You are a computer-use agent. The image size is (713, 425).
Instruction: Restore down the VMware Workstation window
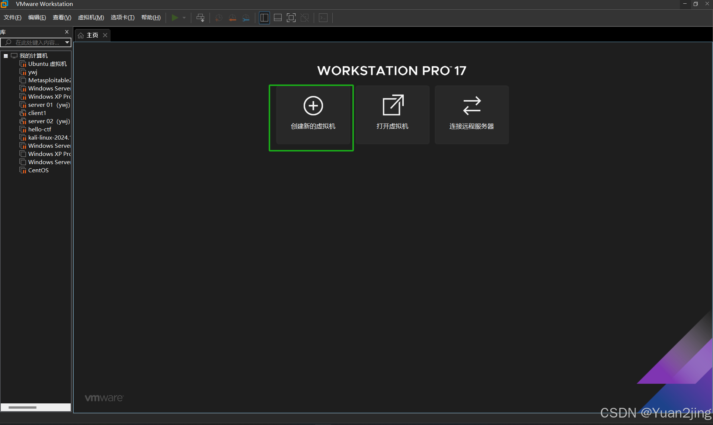coord(696,4)
